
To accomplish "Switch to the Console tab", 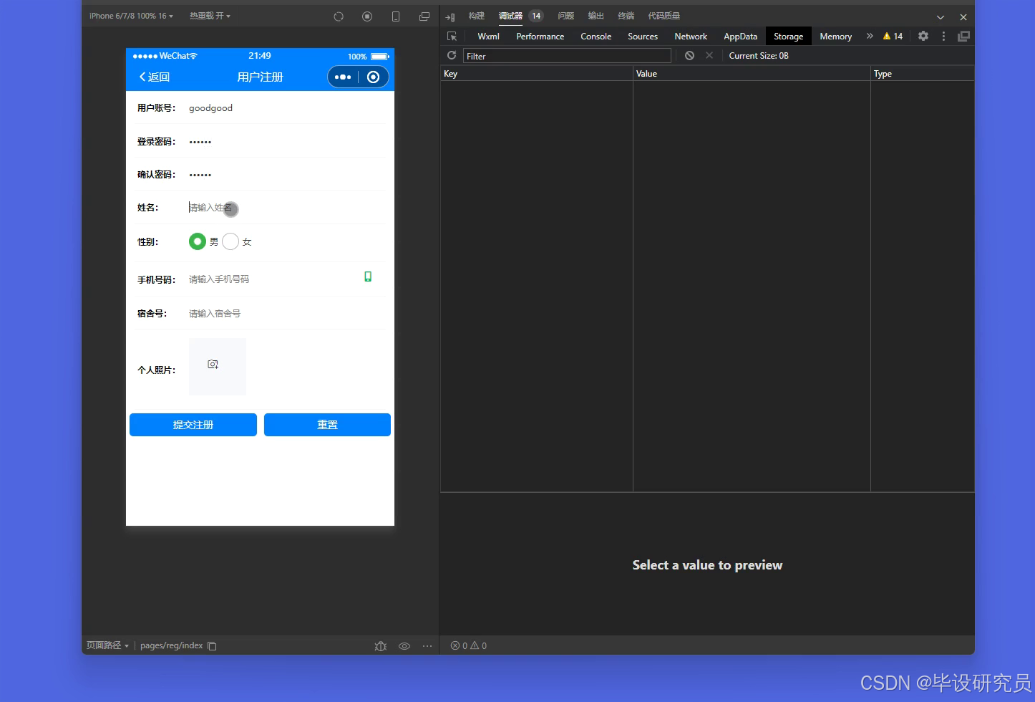I will coord(596,36).
